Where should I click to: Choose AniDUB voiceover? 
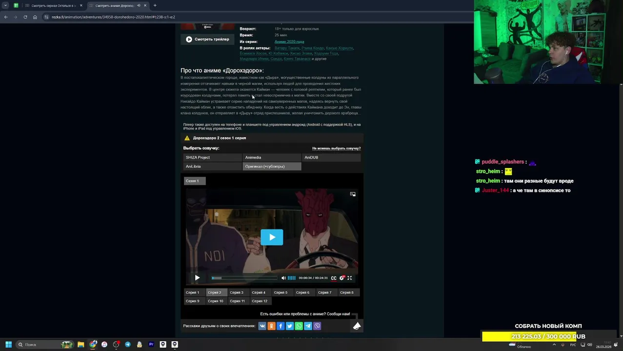click(x=331, y=157)
